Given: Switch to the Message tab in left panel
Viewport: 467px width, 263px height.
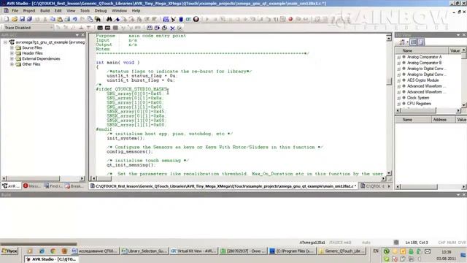Looking at the screenshot, I should point(31,186).
